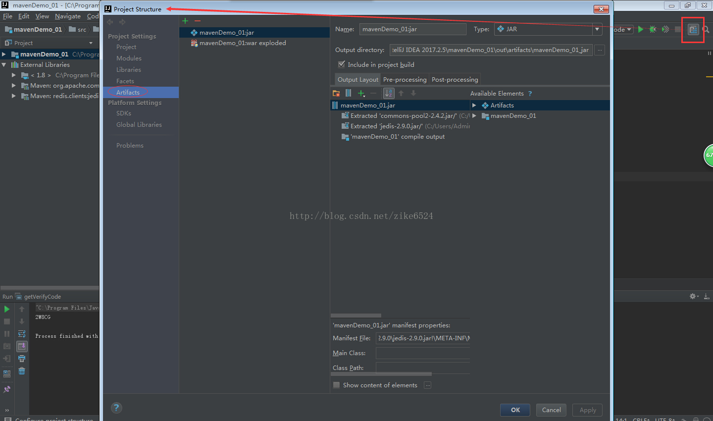This screenshot has width=713, height=421.
Task: Expand Artifacts node in Available Elements
Action: tap(474, 105)
